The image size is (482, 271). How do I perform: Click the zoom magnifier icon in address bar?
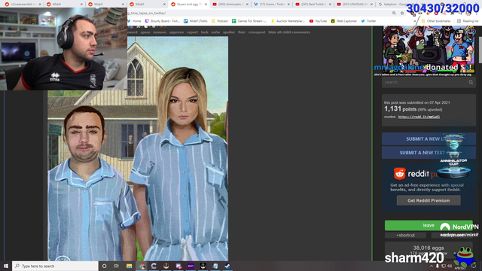pyautogui.click(x=394, y=14)
